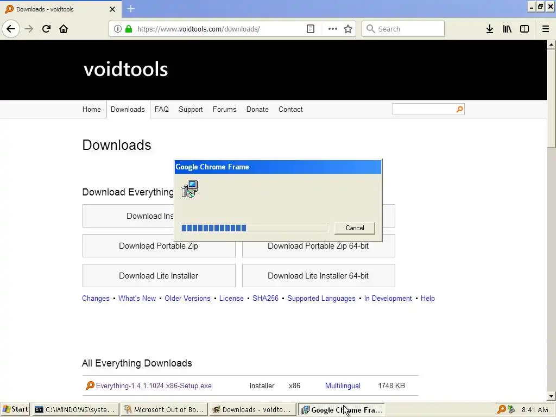The height and width of the screenshot is (417, 556).
Task: Open the Changes link
Action: point(96,298)
